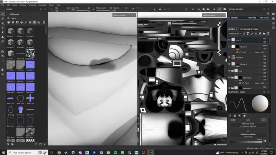276x155 pixels.
Task: Open 2D viewport Ambient occlusion channel dropdown
Action: click(214, 15)
